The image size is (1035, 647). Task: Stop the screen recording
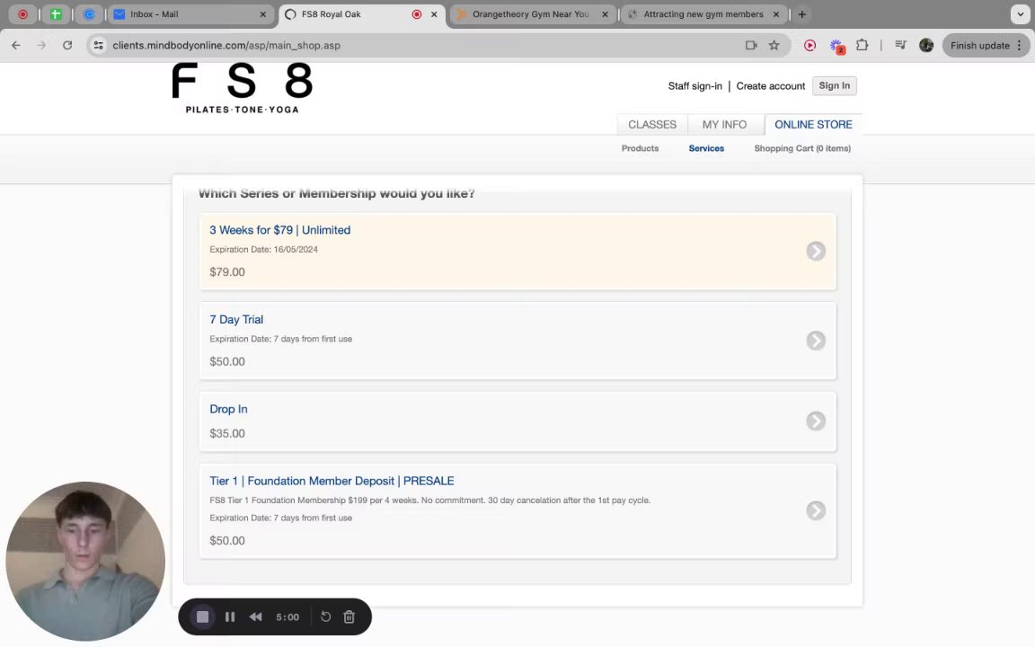pos(203,616)
